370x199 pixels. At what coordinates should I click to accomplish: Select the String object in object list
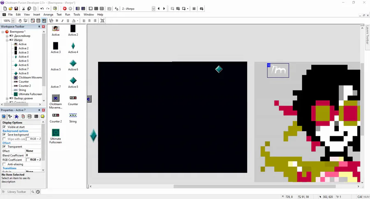[73, 118]
